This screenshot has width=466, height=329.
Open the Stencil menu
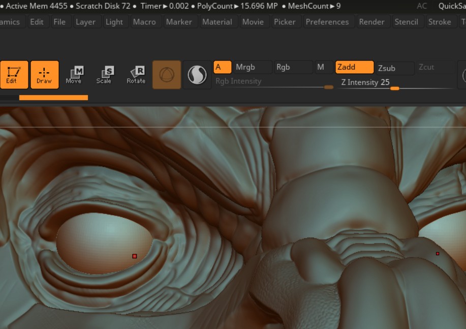[406, 22]
